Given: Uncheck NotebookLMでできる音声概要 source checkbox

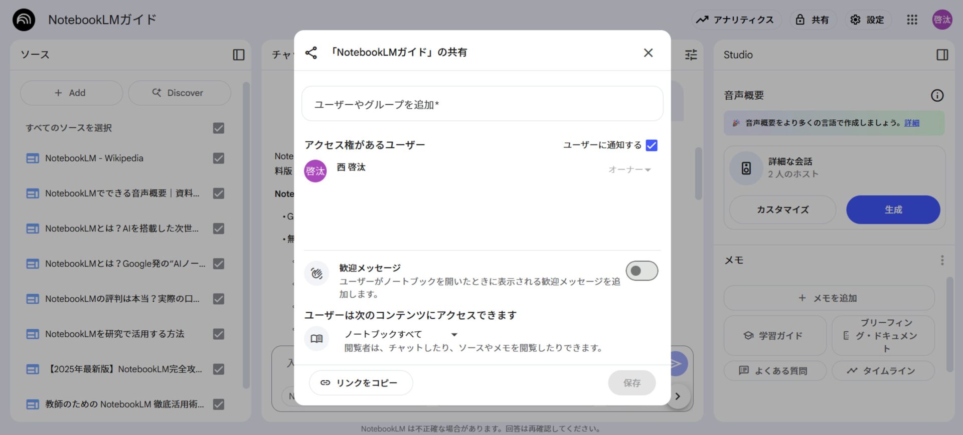Looking at the screenshot, I should [219, 193].
